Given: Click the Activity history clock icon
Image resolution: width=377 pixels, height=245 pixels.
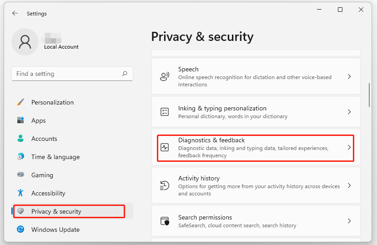Looking at the screenshot, I should 165,186.
